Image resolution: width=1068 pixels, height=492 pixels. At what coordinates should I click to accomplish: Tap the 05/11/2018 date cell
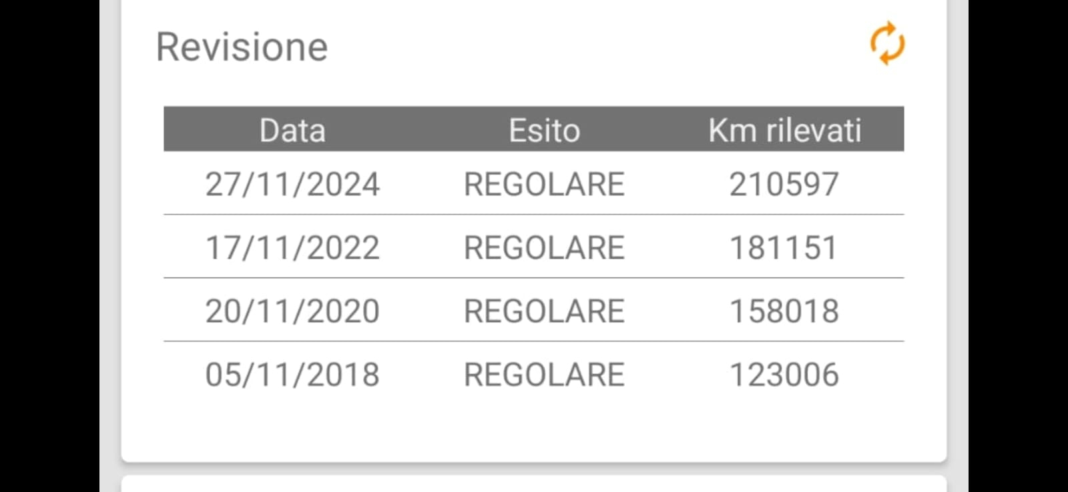(292, 375)
